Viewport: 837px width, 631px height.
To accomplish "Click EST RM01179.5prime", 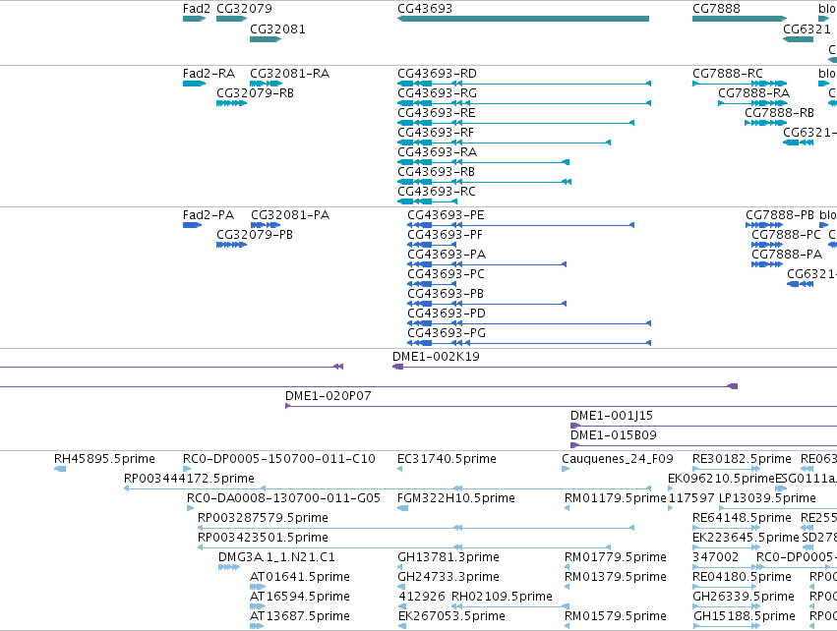I will (567, 509).
